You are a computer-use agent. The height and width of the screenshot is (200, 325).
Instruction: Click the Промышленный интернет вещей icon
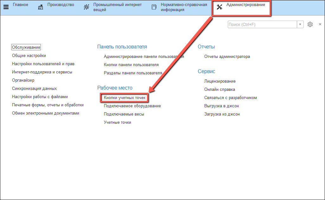point(86,7)
